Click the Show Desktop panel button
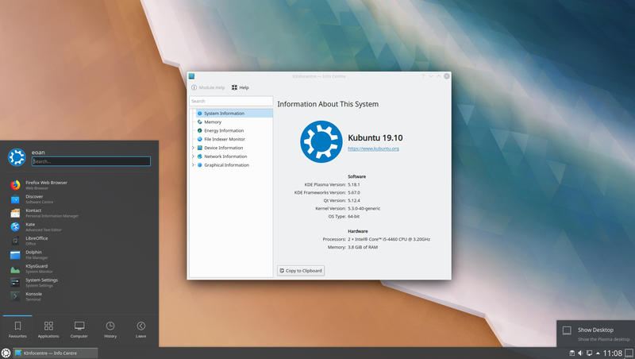The height and width of the screenshot is (359, 635). 629,353
